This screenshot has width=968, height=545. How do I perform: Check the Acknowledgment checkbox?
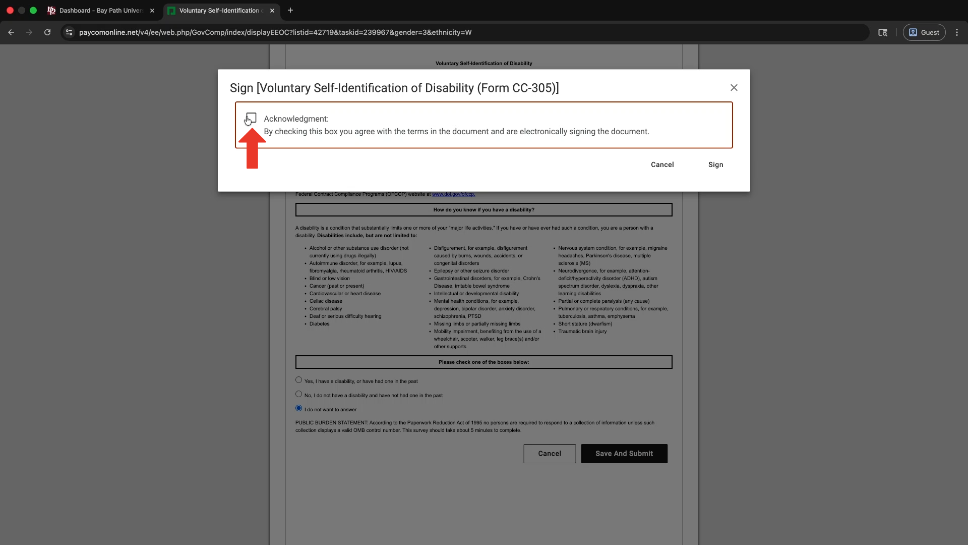pos(252,118)
